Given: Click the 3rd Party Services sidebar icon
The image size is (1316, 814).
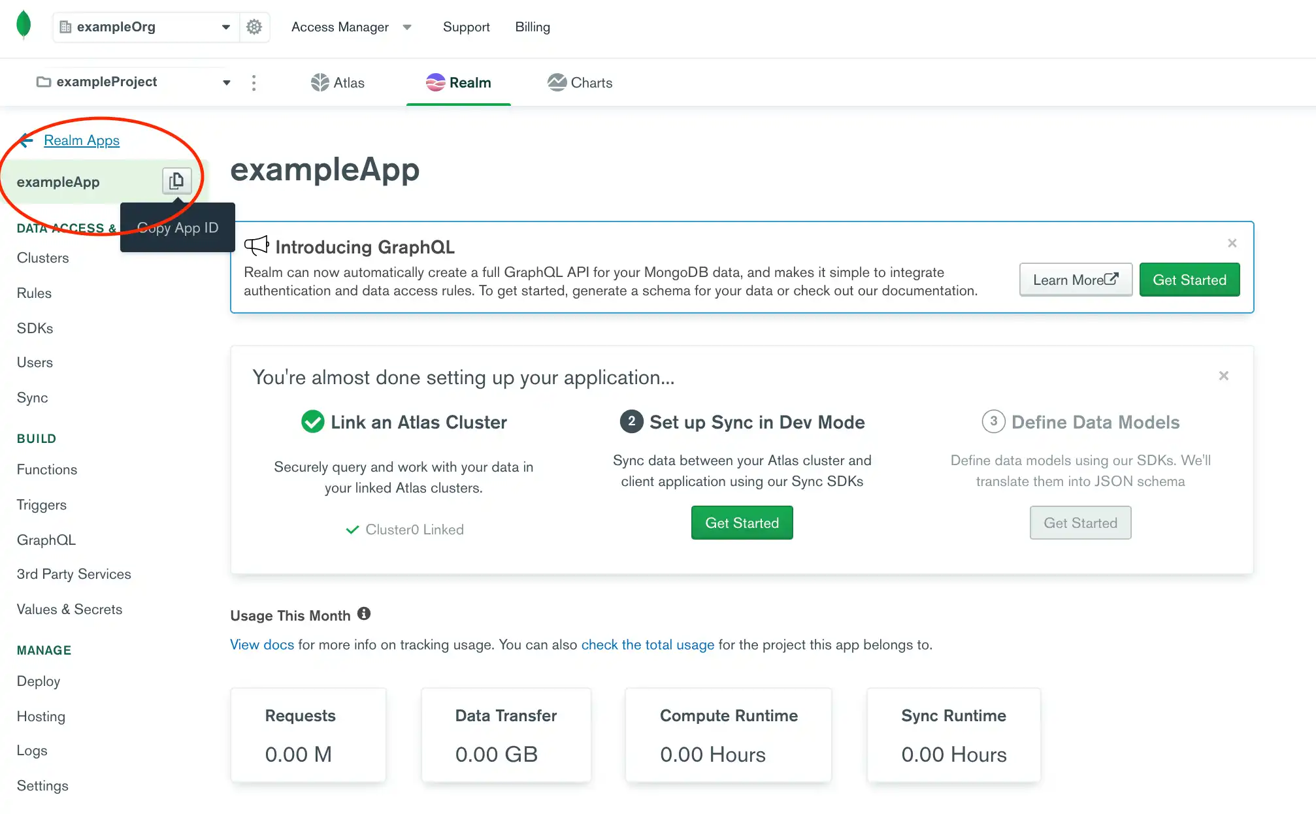Looking at the screenshot, I should (x=73, y=574).
